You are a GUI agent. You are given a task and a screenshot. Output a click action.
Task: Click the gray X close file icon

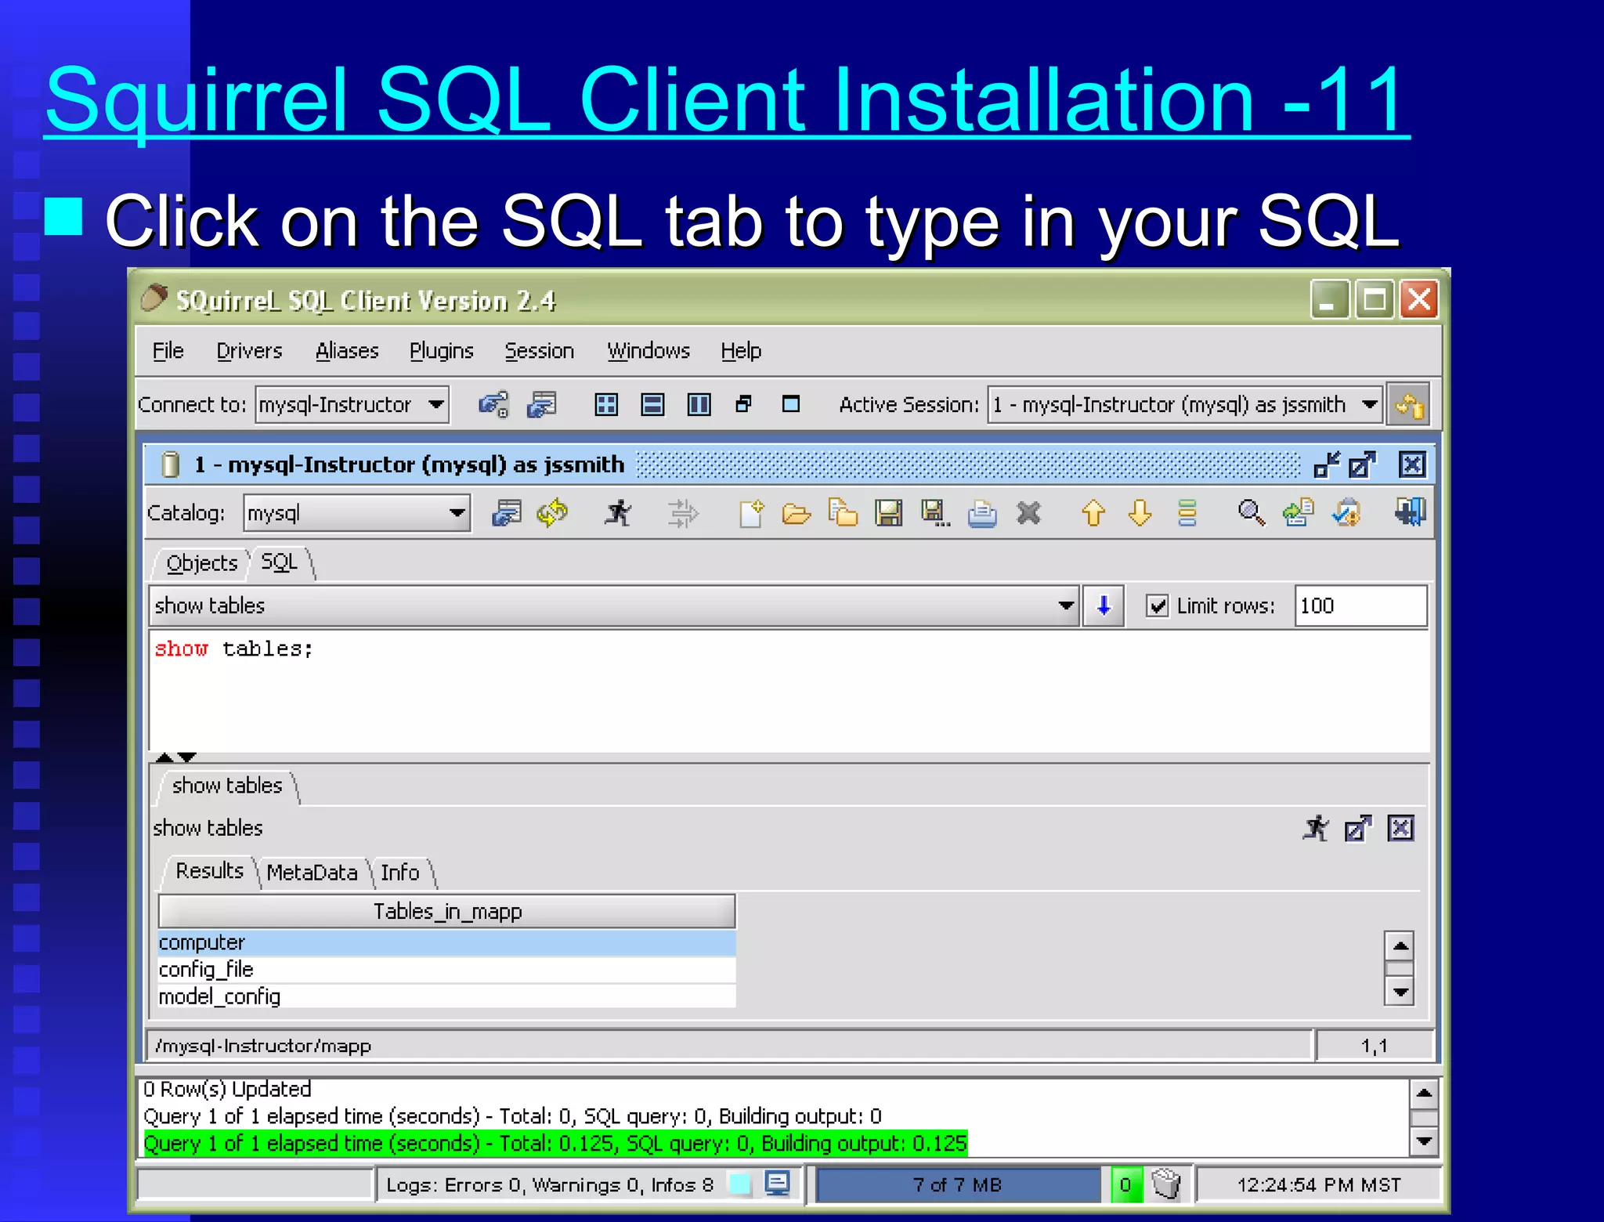[x=1028, y=513]
